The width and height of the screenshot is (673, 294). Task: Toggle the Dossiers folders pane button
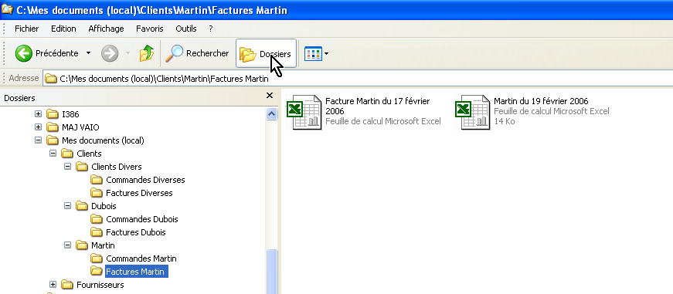[266, 53]
